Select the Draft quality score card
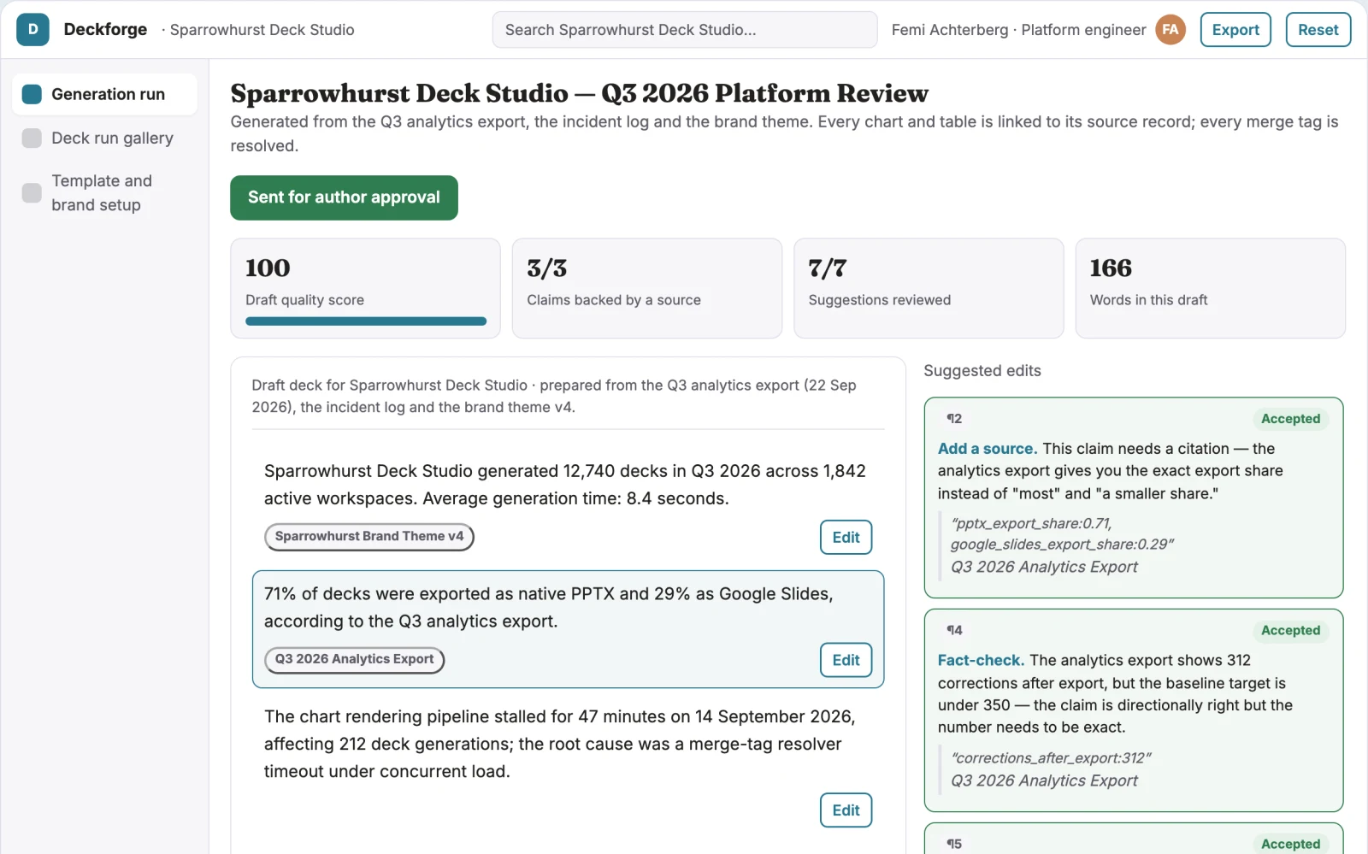This screenshot has height=854, width=1368. (365, 288)
